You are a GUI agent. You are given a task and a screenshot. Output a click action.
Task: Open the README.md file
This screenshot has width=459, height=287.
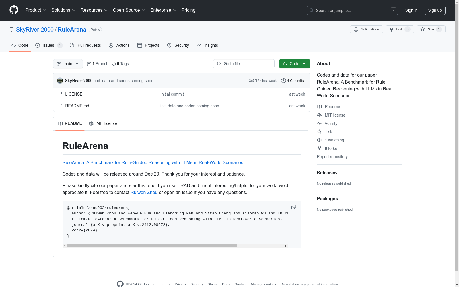[77, 106]
